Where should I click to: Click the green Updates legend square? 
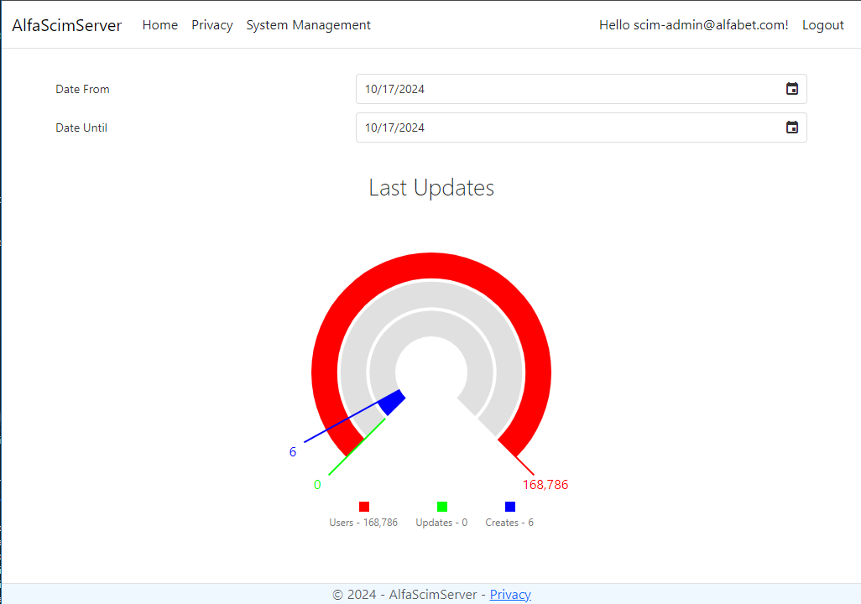pyautogui.click(x=441, y=506)
